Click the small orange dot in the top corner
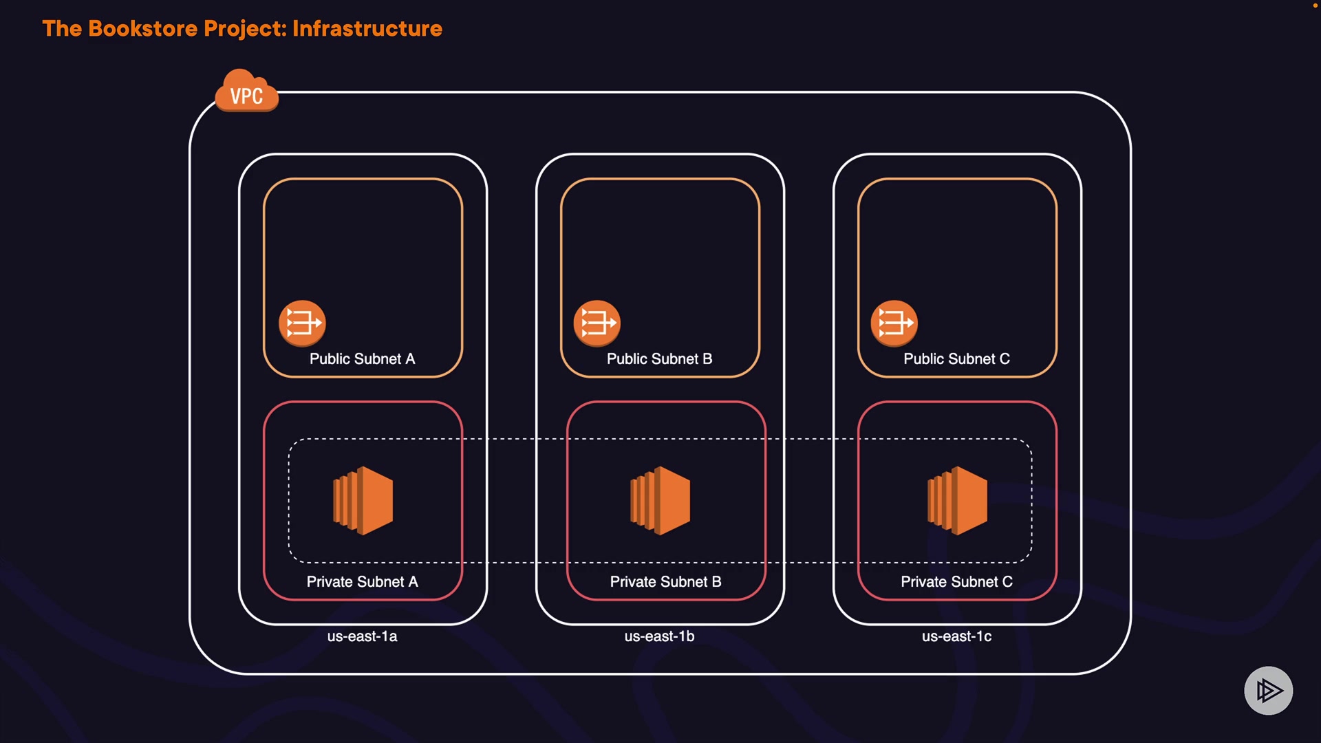Image resolution: width=1321 pixels, height=743 pixels. pyautogui.click(x=1315, y=5)
